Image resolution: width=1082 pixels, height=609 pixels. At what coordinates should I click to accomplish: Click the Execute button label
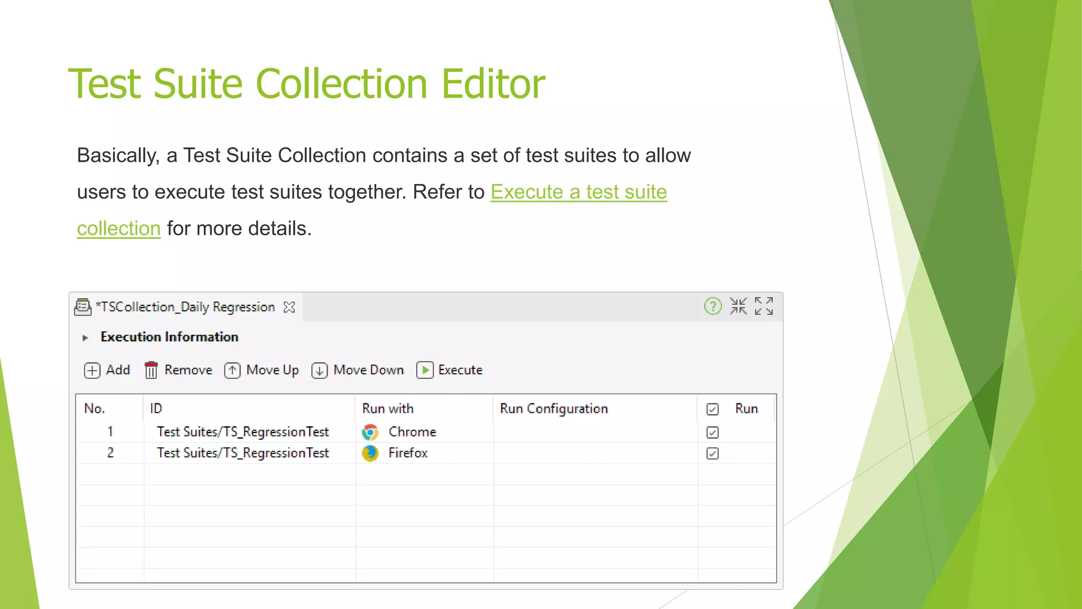(x=460, y=370)
